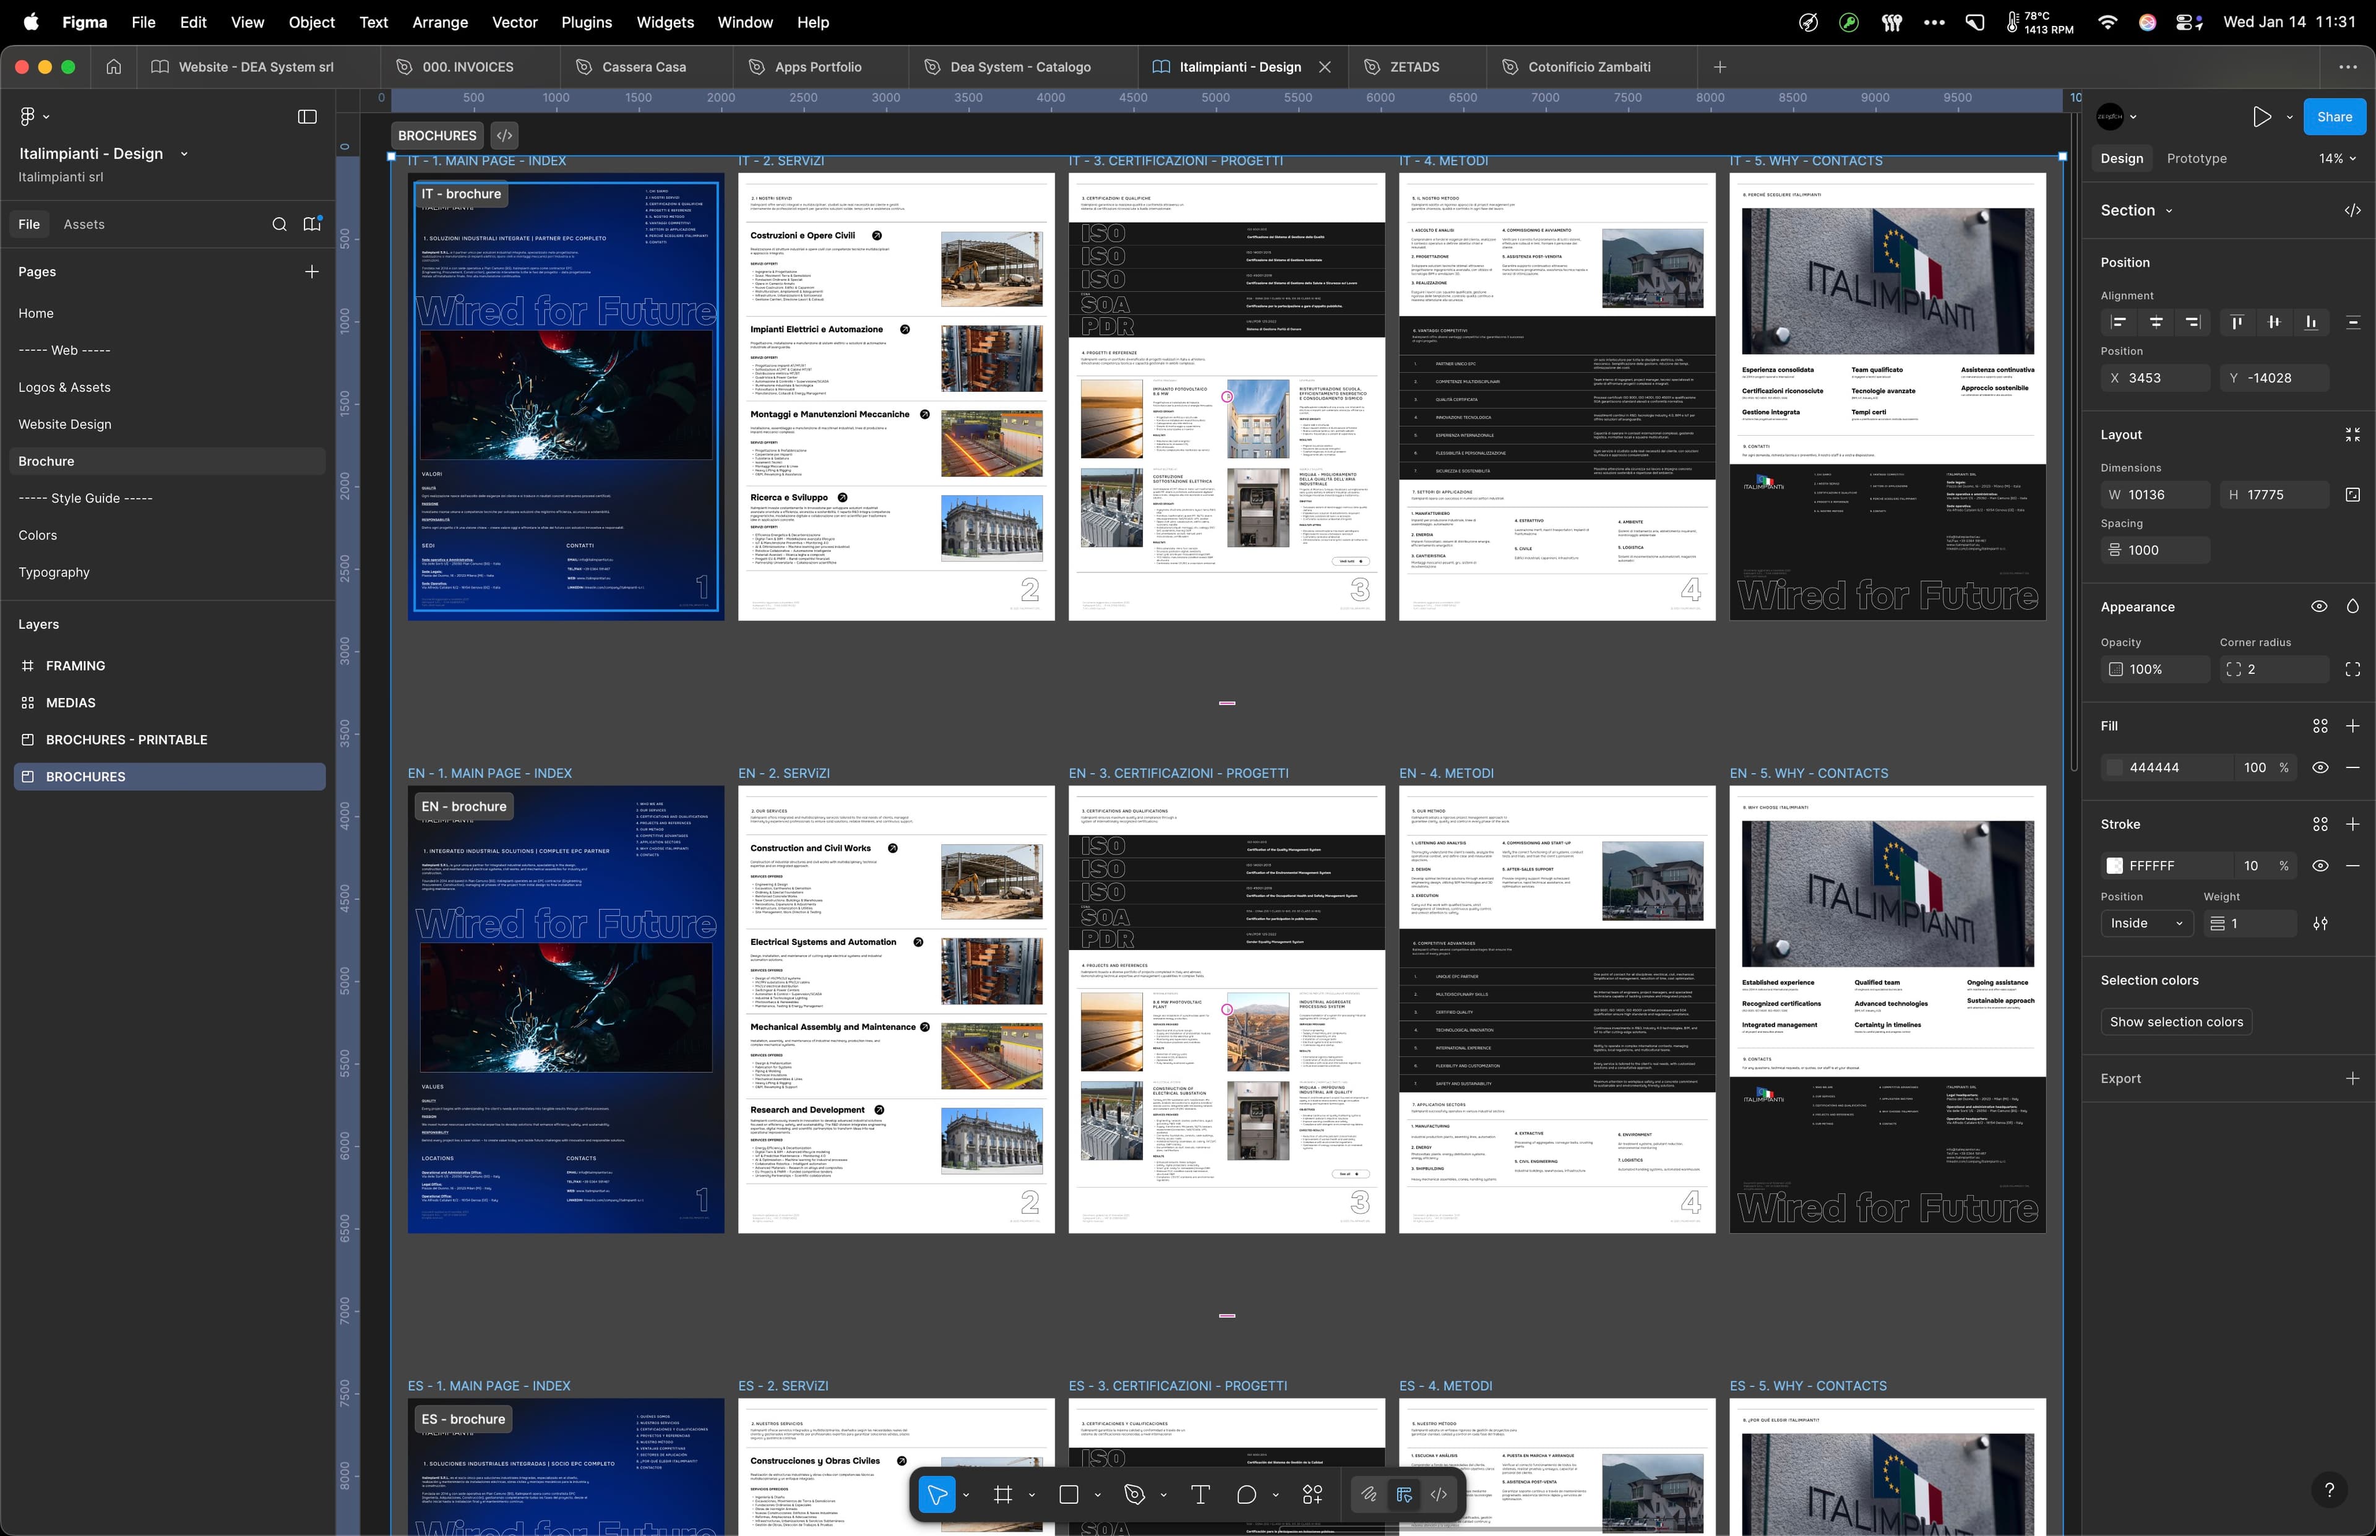Select the Frame tool
2376x1536 pixels.
pyautogui.click(x=1003, y=1494)
